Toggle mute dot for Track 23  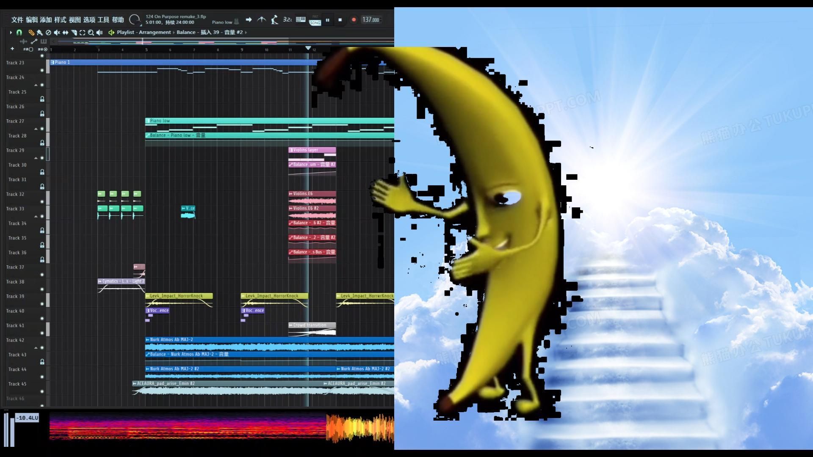[x=42, y=70]
